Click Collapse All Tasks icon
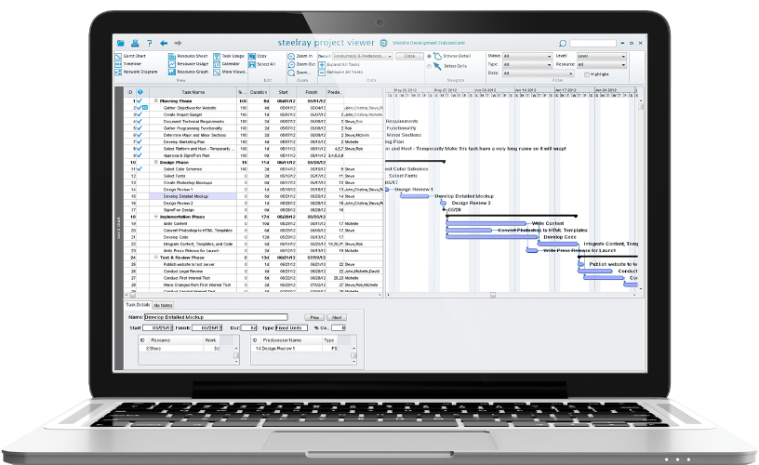The height and width of the screenshot is (465, 759). pyautogui.click(x=322, y=73)
